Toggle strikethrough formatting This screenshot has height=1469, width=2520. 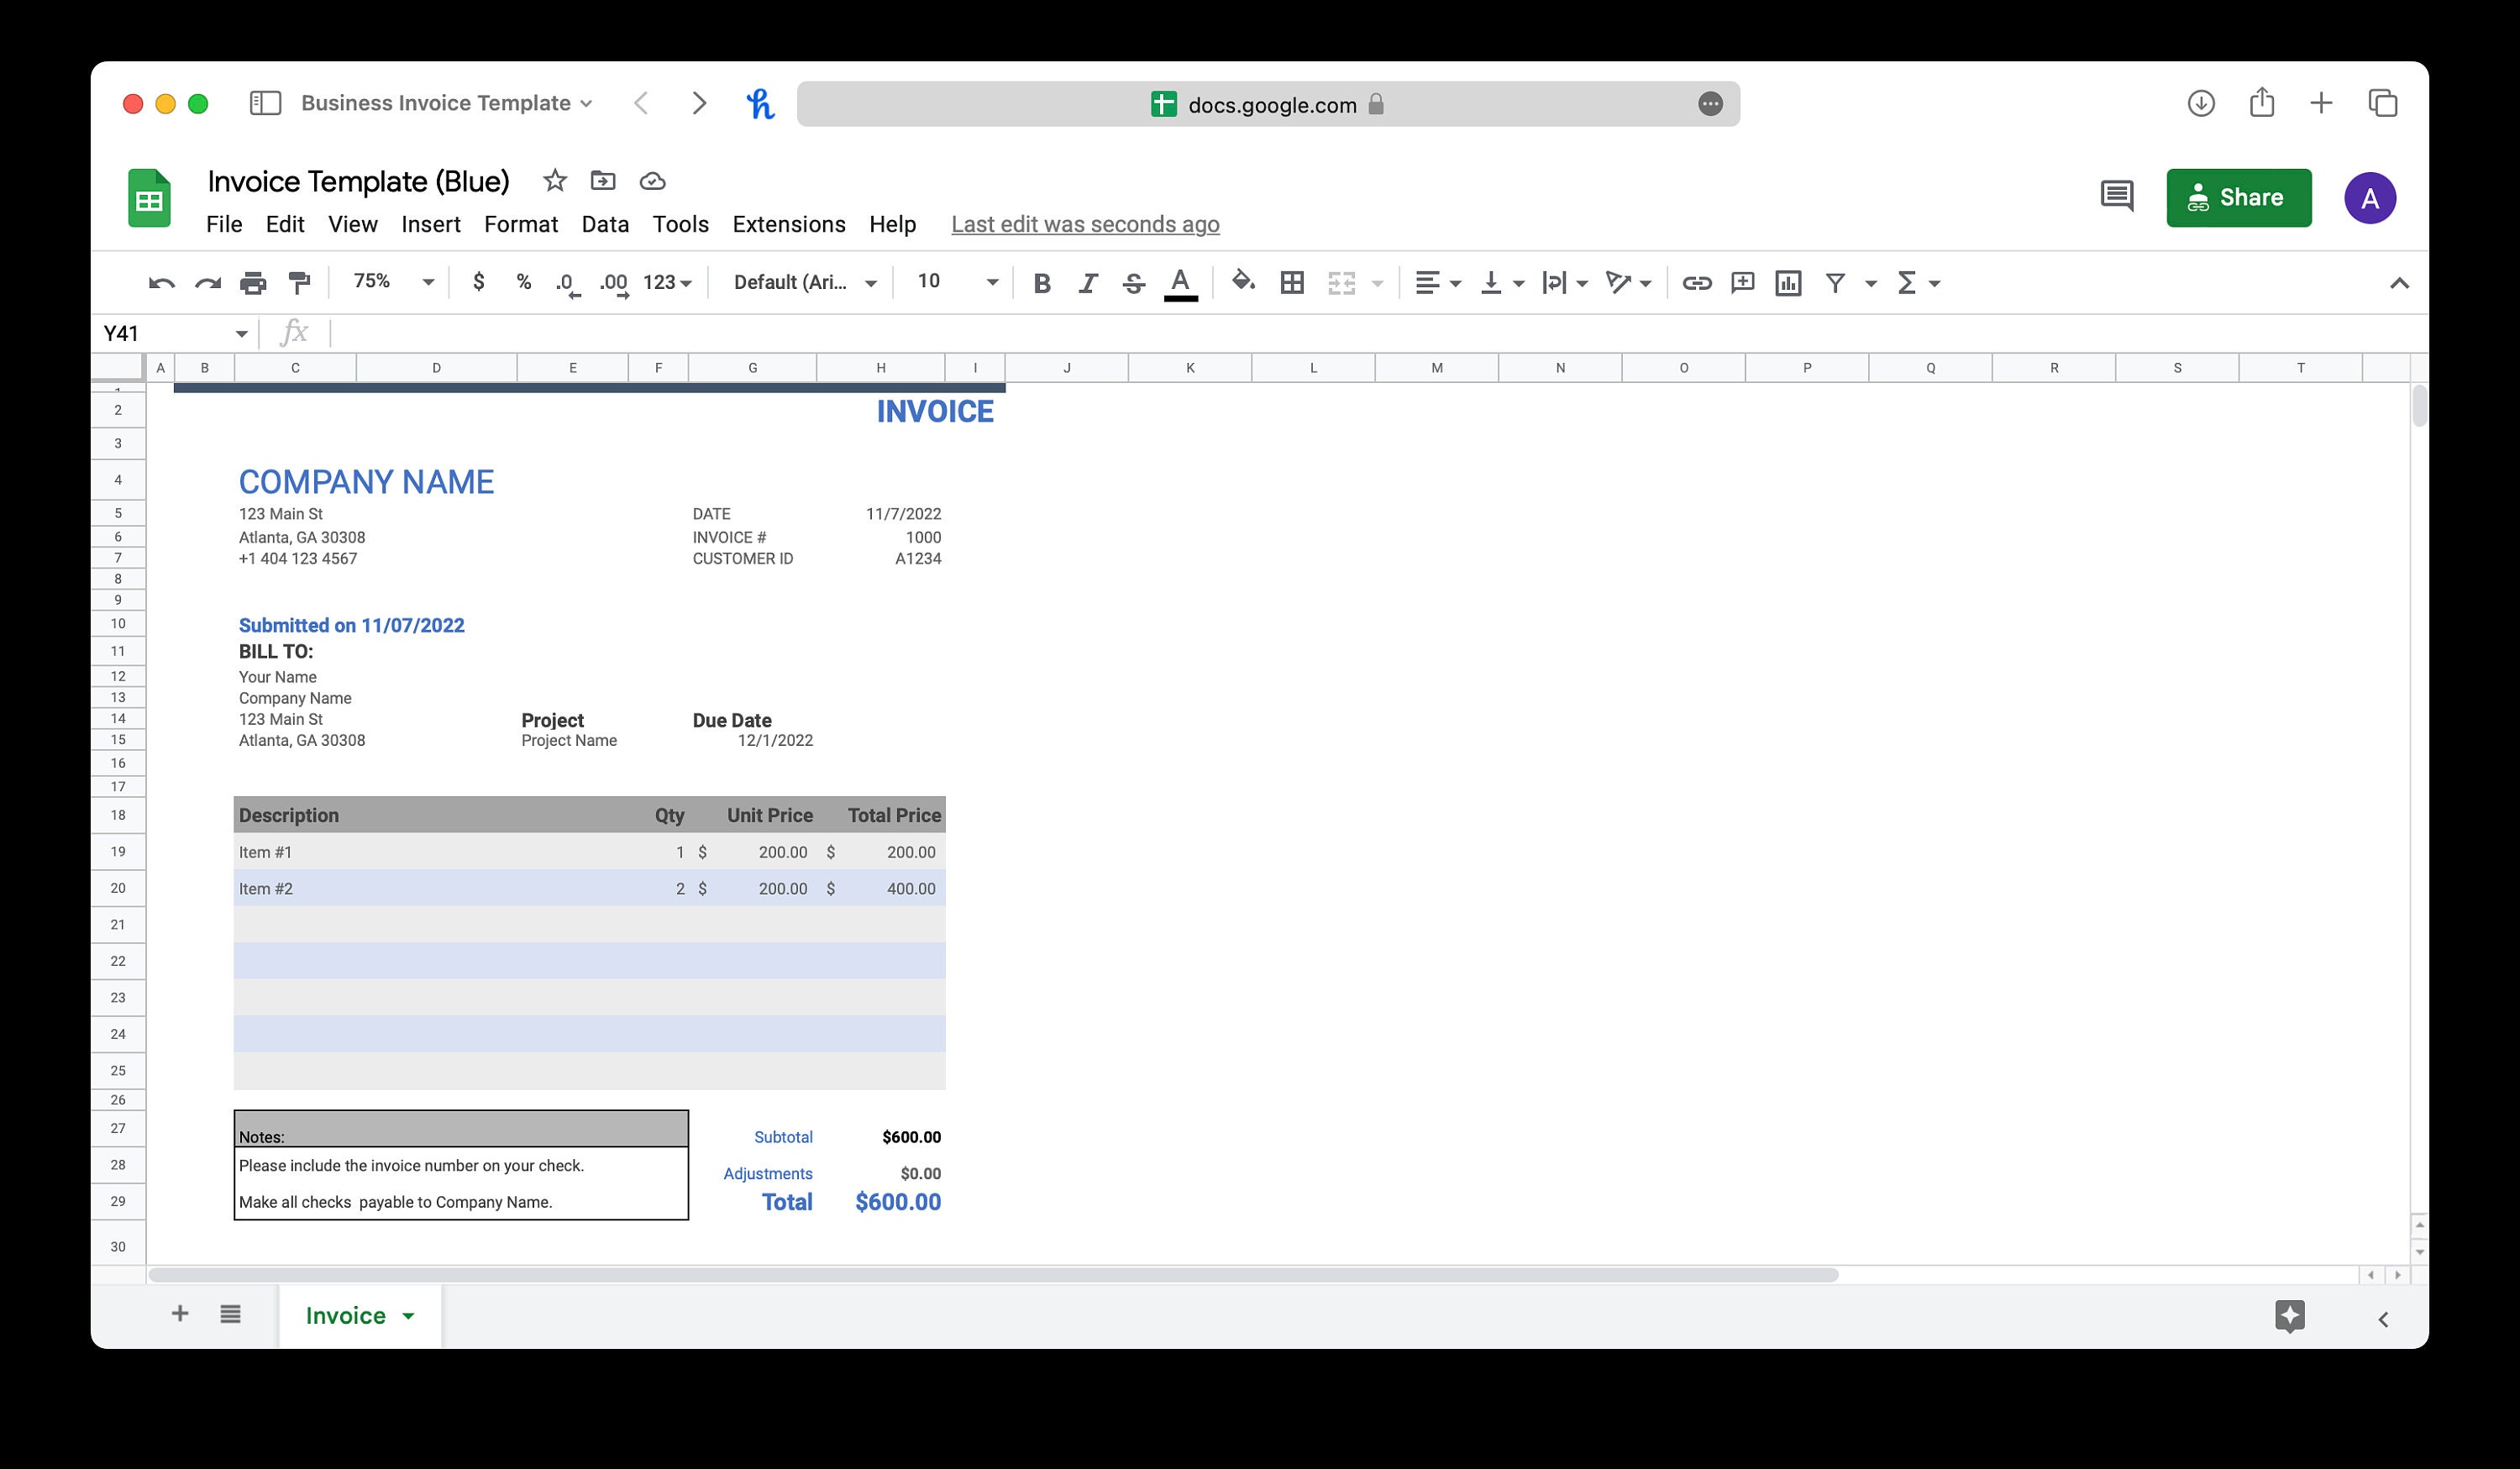point(1133,282)
